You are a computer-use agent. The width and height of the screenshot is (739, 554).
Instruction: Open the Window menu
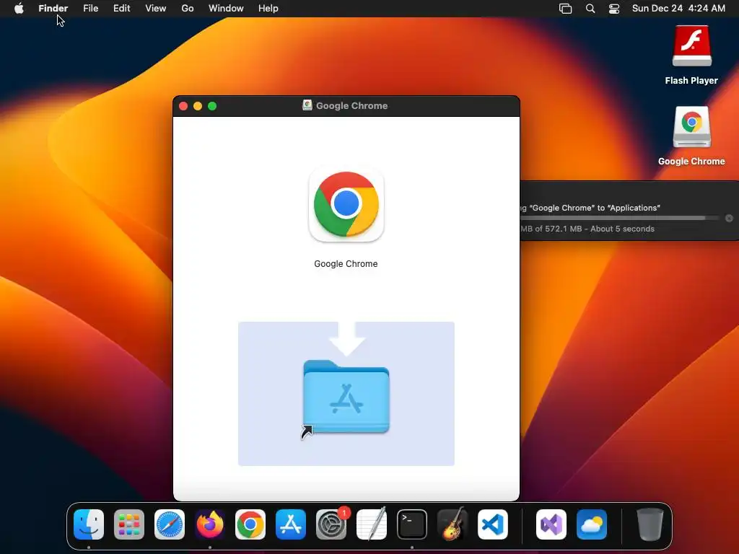click(x=226, y=9)
